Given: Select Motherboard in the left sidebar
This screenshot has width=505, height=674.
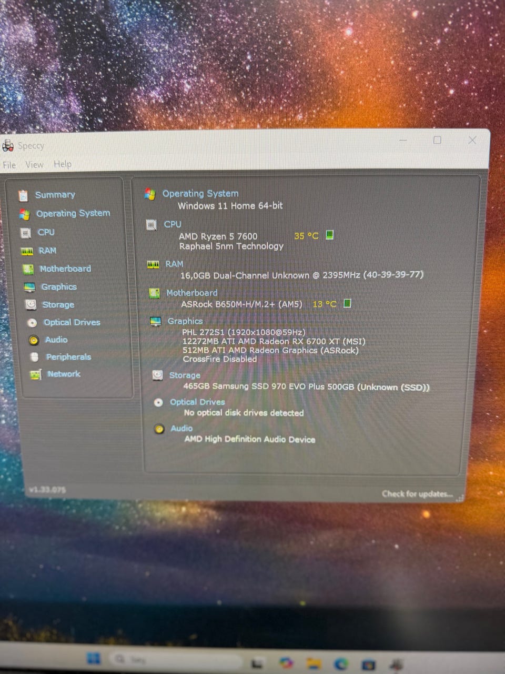Looking at the screenshot, I should pos(65,269).
